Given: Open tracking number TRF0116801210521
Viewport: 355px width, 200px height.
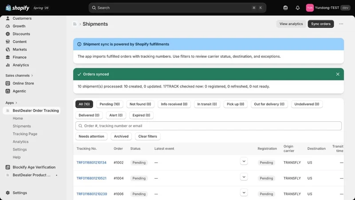Looking at the screenshot, I should 91,178.
